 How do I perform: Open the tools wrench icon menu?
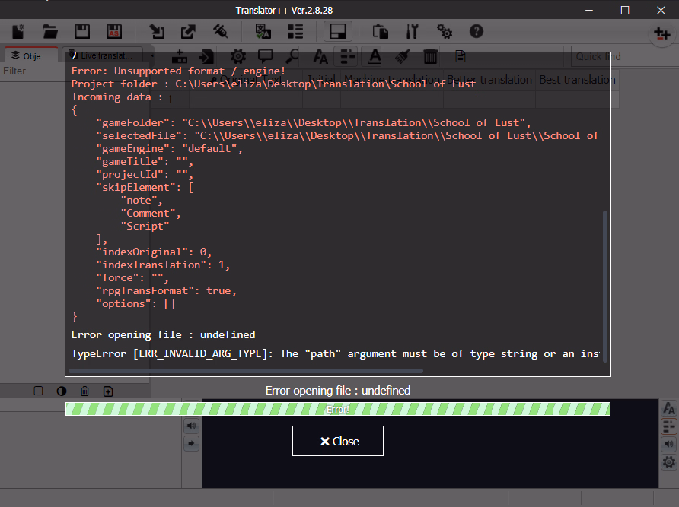[413, 31]
